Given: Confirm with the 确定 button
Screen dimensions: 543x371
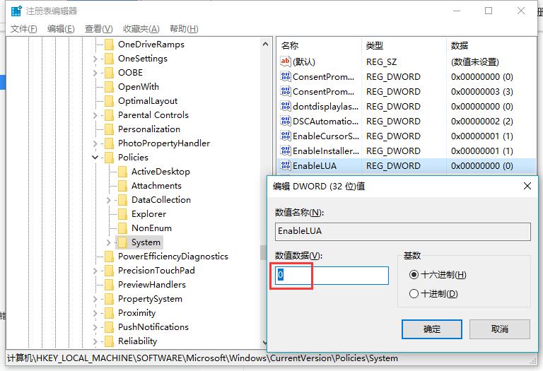Looking at the screenshot, I should pos(431,329).
